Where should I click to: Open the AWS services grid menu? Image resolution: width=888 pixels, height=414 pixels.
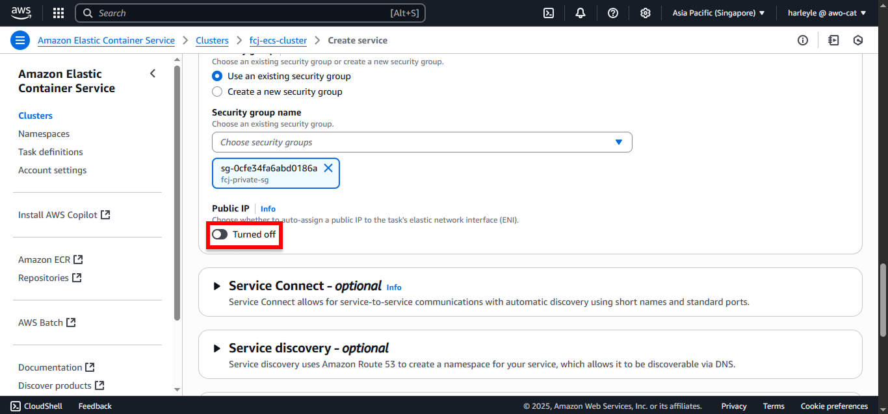coord(59,13)
